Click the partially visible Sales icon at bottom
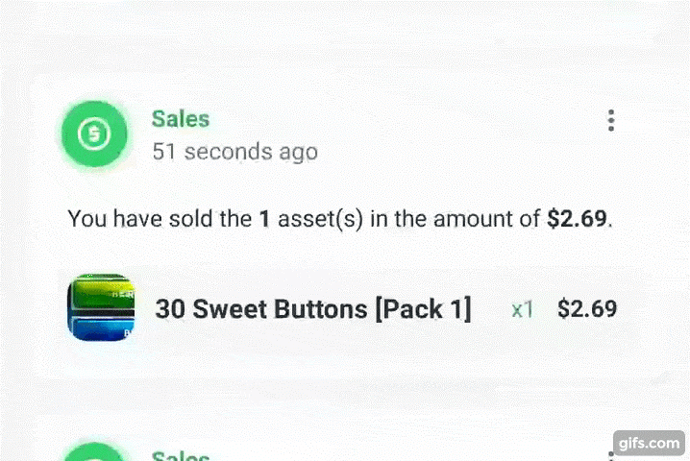This screenshot has height=461, width=690. point(94,452)
